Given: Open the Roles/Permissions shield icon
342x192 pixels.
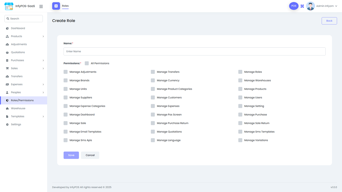Looking at the screenshot, I should [6, 100].
